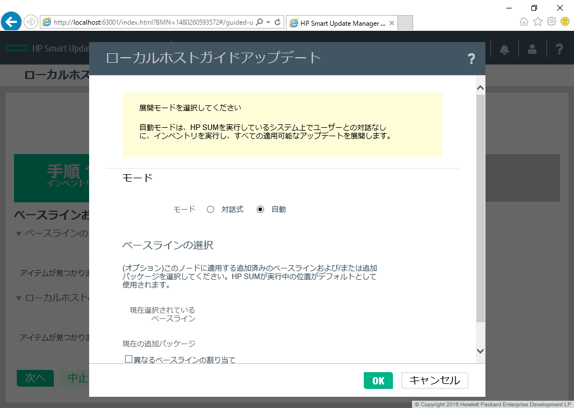The width and height of the screenshot is (574, 408).
Task: Click the ベースラインの選択 heading
Action: (168, 245)
